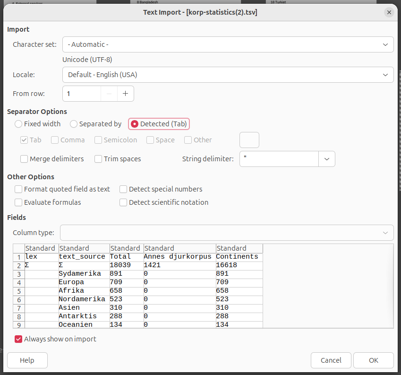
Task: Decrease From row with minus button
Action: (109, 94)
